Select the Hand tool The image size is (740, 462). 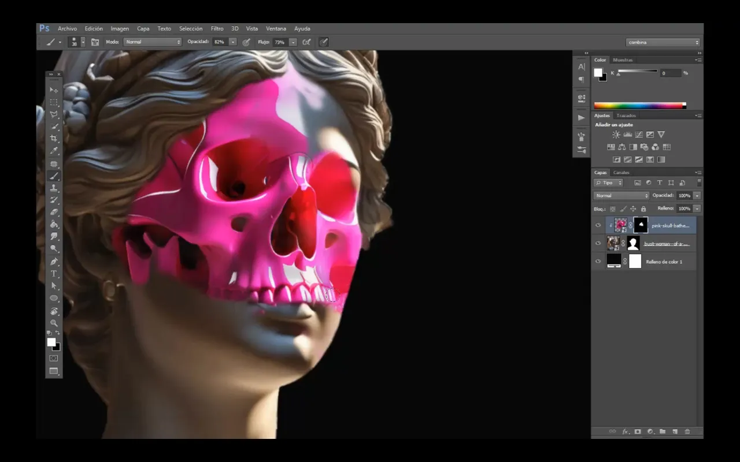coord(54,311)
